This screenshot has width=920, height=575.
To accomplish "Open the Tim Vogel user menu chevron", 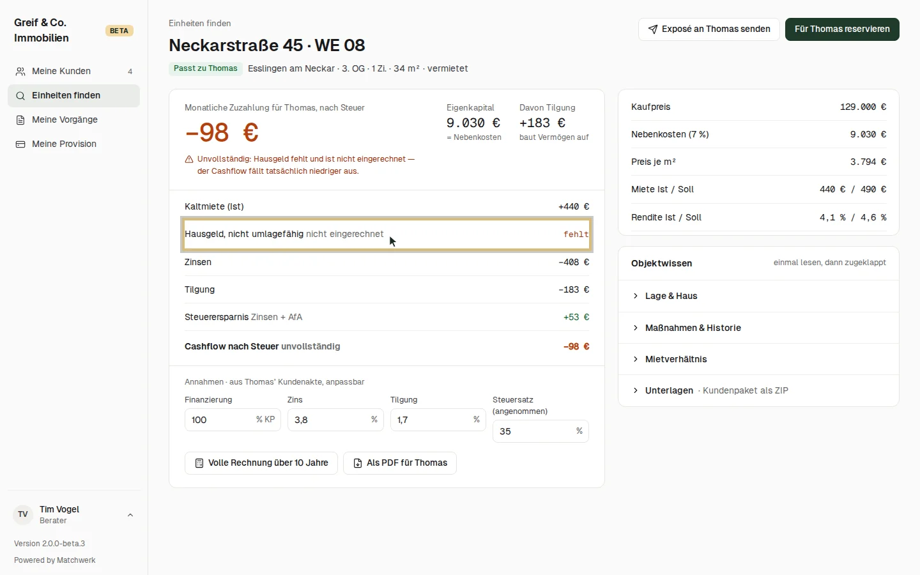I will tap(130, 515).
